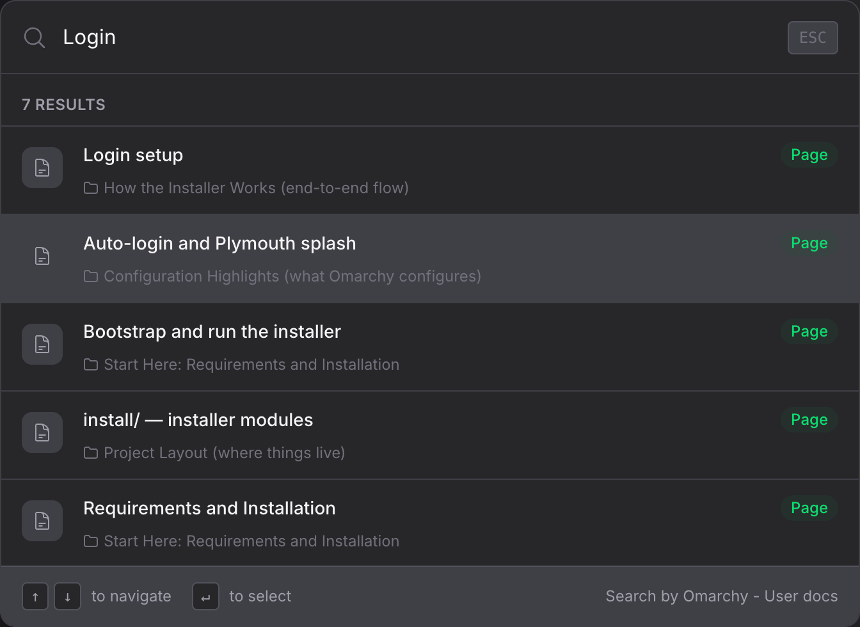Click the down arrow navigation key
Image resolution: width=860 pixels, height=627 pixels.
(x=67, y=597)
